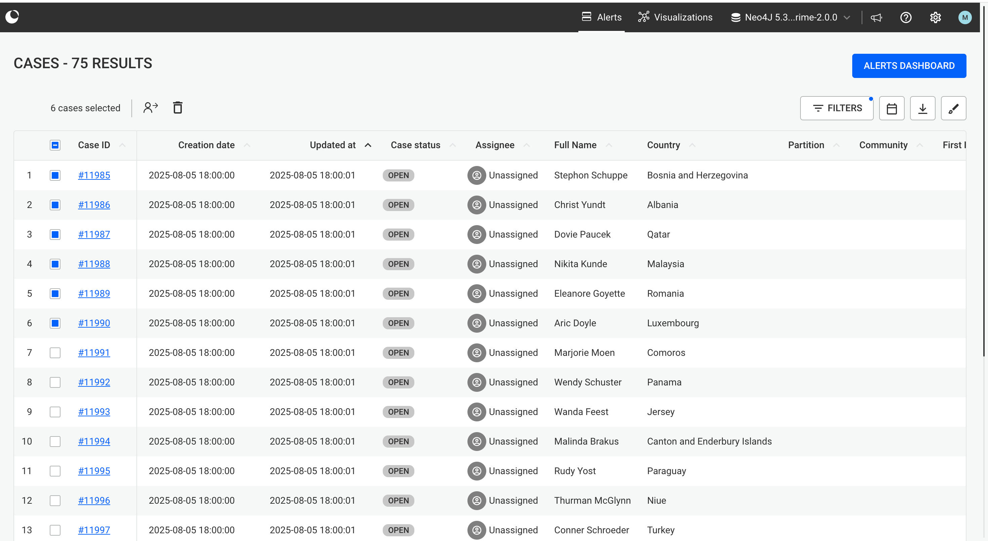This screenshot has width=988, height=541.
Task: Click the assign cases icon
Action: tap(150, 108)
